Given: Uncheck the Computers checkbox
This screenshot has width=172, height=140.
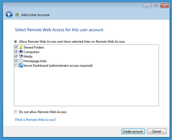Looking at the screenshot, I should [16, 52].
